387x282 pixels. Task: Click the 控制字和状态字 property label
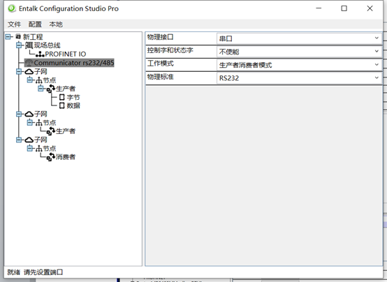click(170, 50)
